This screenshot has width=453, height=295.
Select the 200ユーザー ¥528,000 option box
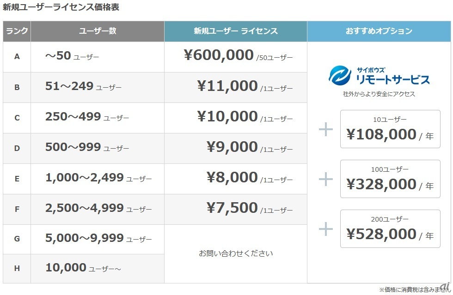[x=390, y=229]
